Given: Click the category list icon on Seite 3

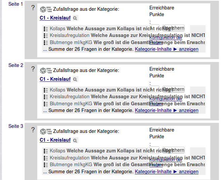Looking at the screenshot, I should coord(49,132).
